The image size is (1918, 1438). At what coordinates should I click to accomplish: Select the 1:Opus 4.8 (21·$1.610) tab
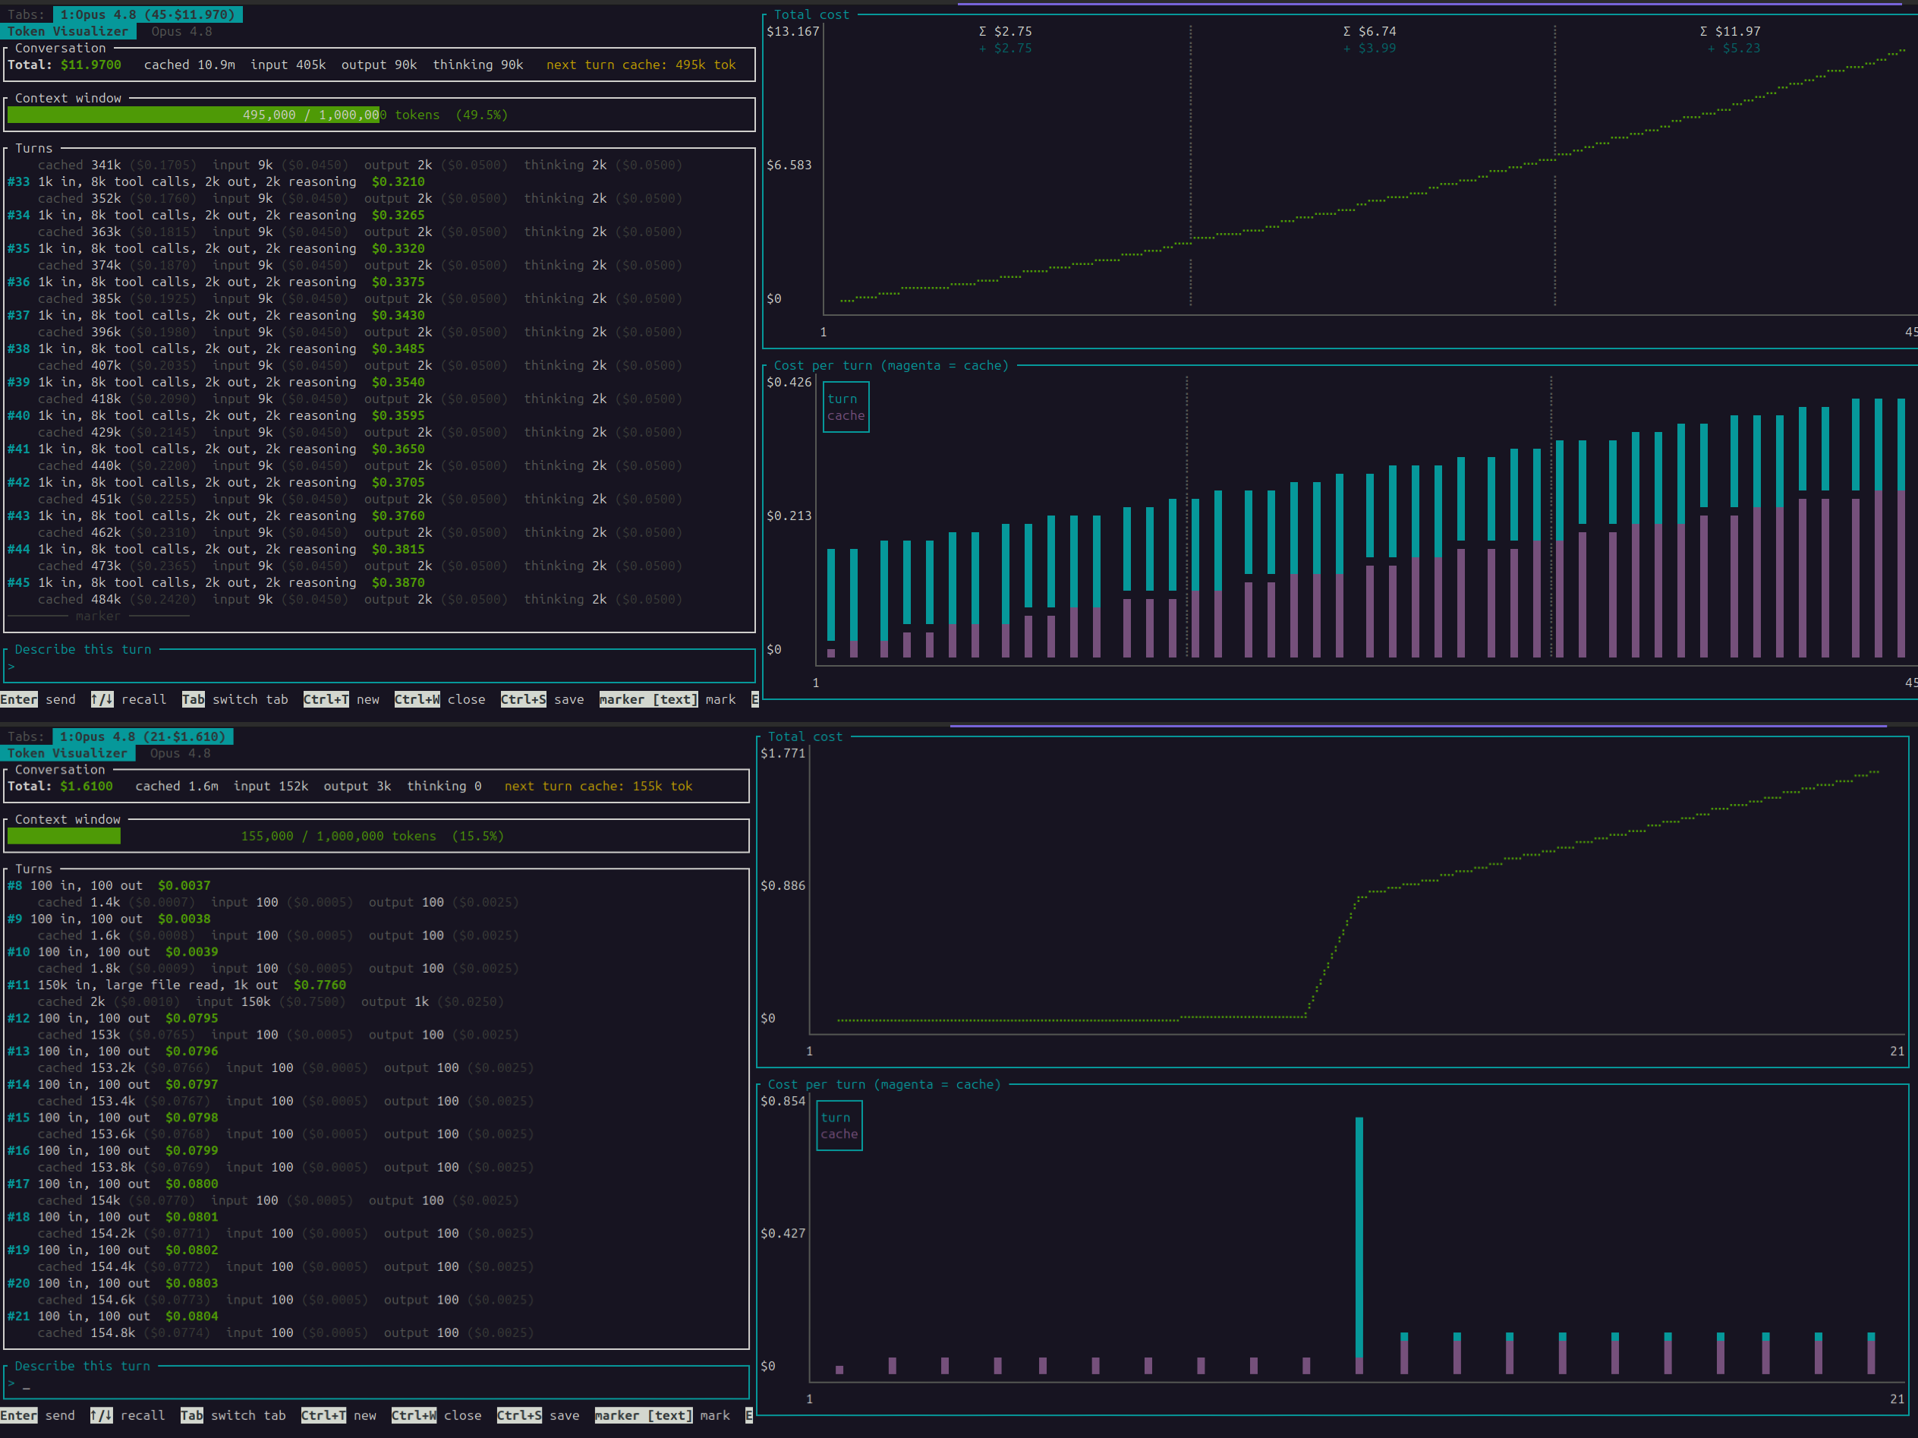pos(142,736)
